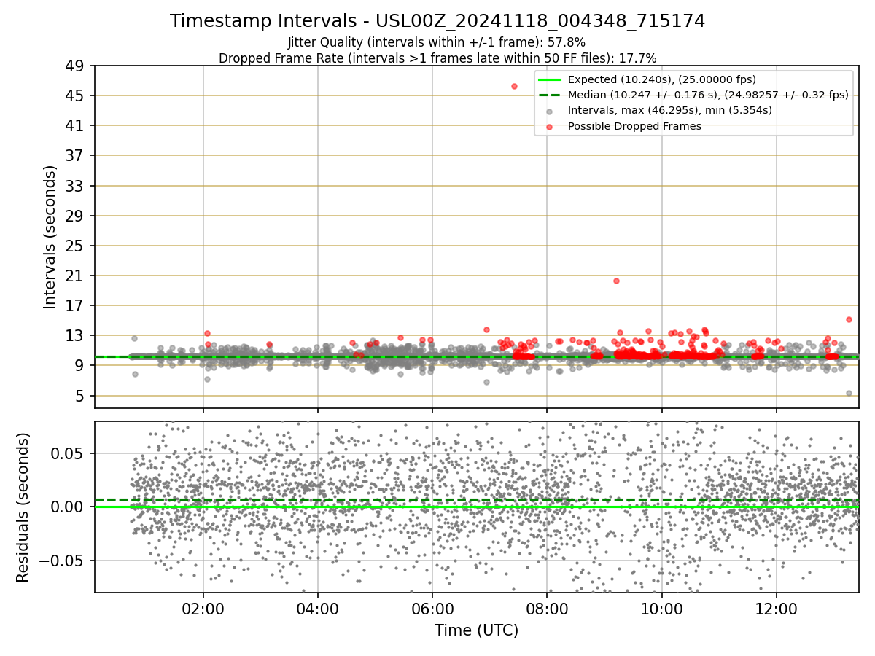
Task: Click the 'Median (10.247 +/- 0.176 s)' legend entry
Action: coord(708,95)
